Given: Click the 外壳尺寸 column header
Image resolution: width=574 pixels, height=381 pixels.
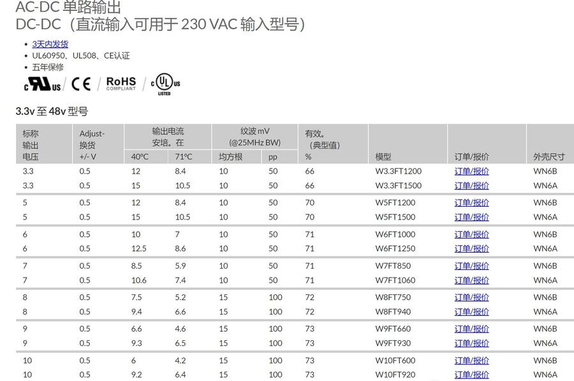Looking at the screenshot, I should click(x=548, y=157).
